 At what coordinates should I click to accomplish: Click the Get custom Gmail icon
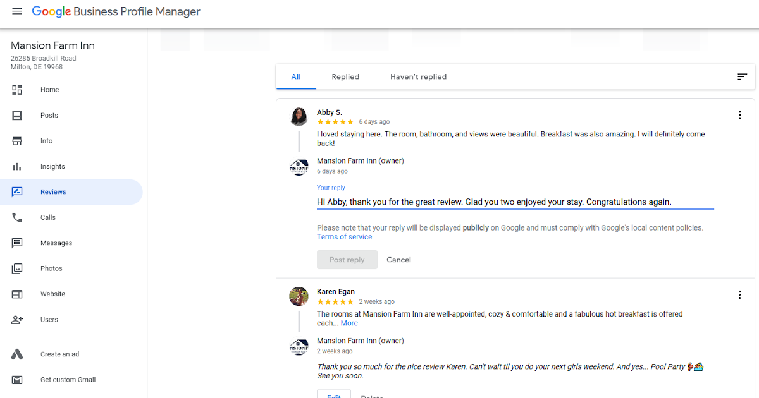pos(17,380)
